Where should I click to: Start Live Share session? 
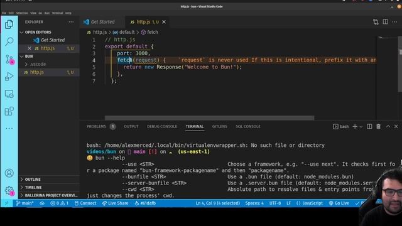pos(115,203)
